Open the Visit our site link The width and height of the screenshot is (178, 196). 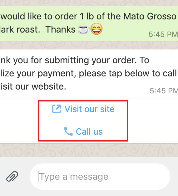point(83,109)
